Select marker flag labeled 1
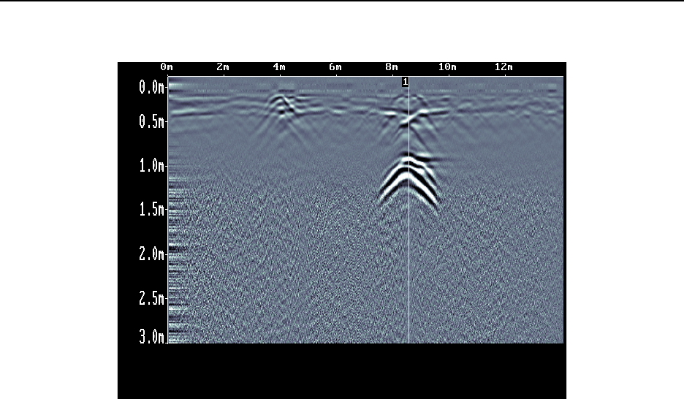This screenshot has width=684, height=399. click(406, 82)
